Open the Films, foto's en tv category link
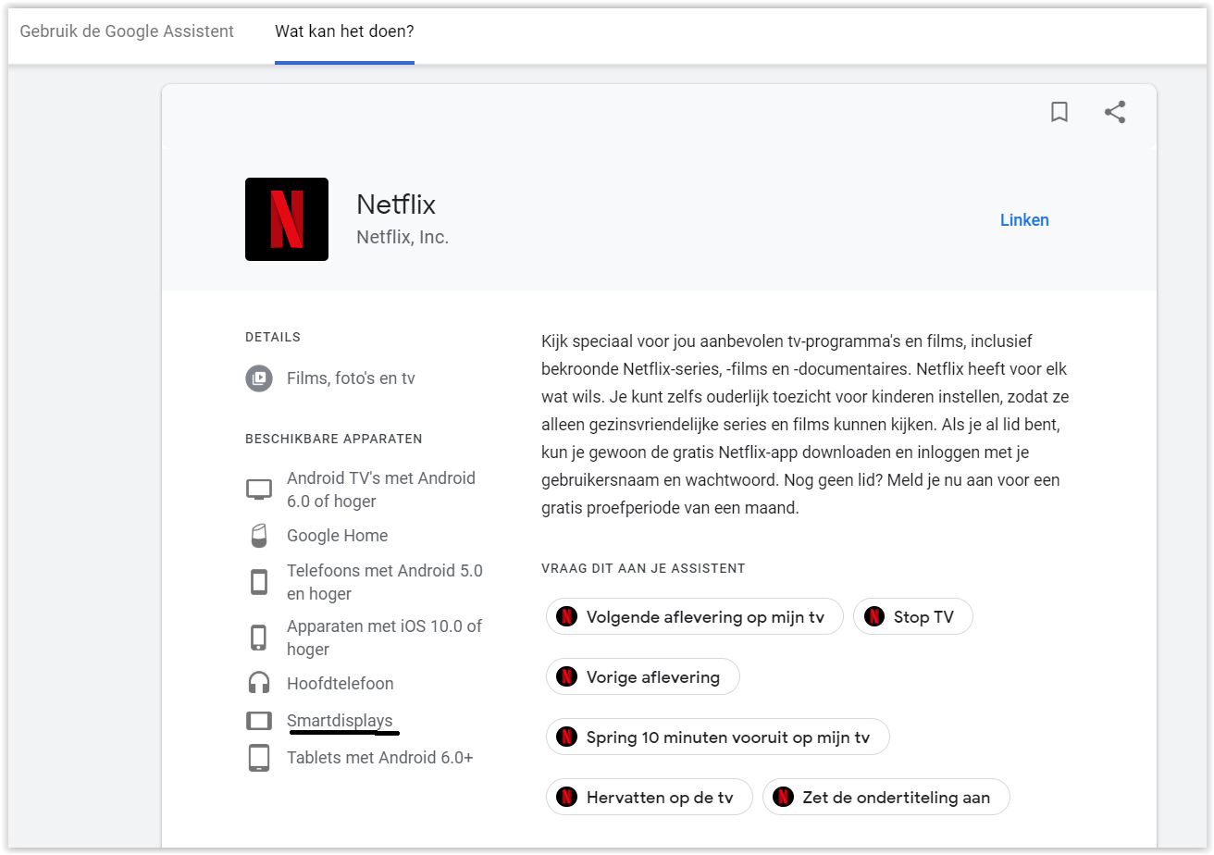The image size is (1214, 855). (x=351, y=378)
